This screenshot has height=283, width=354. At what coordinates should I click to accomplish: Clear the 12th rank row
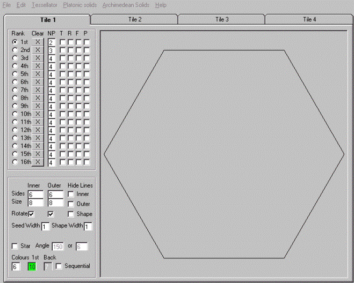[x=38, y=130]
